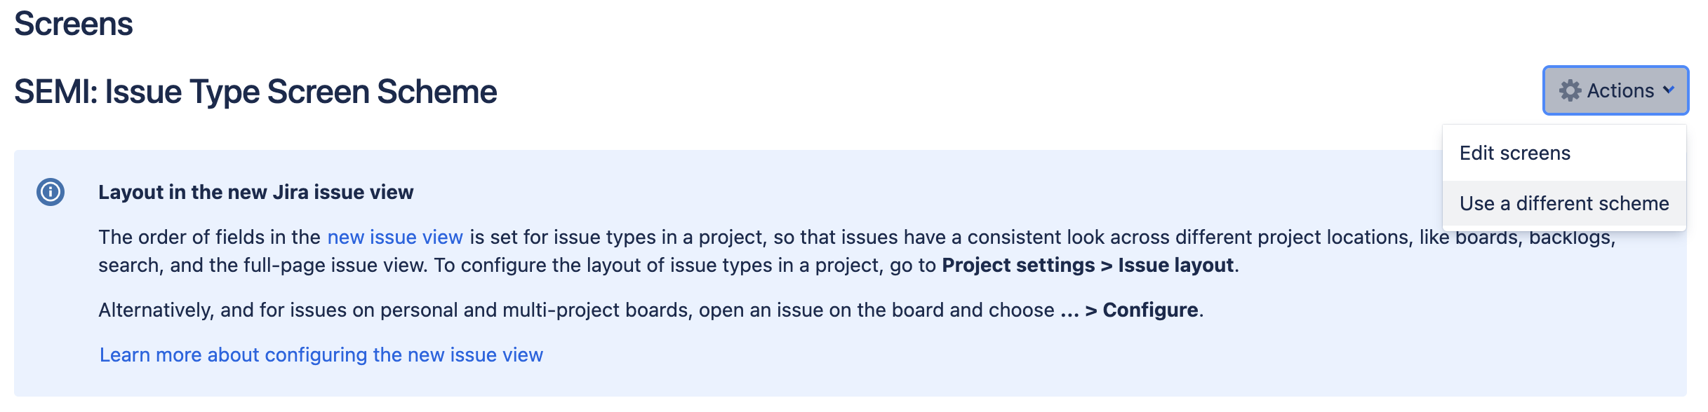Choose Use a different scheme option
This screenshot has height=412, width=1708.
pos(1564,204)
